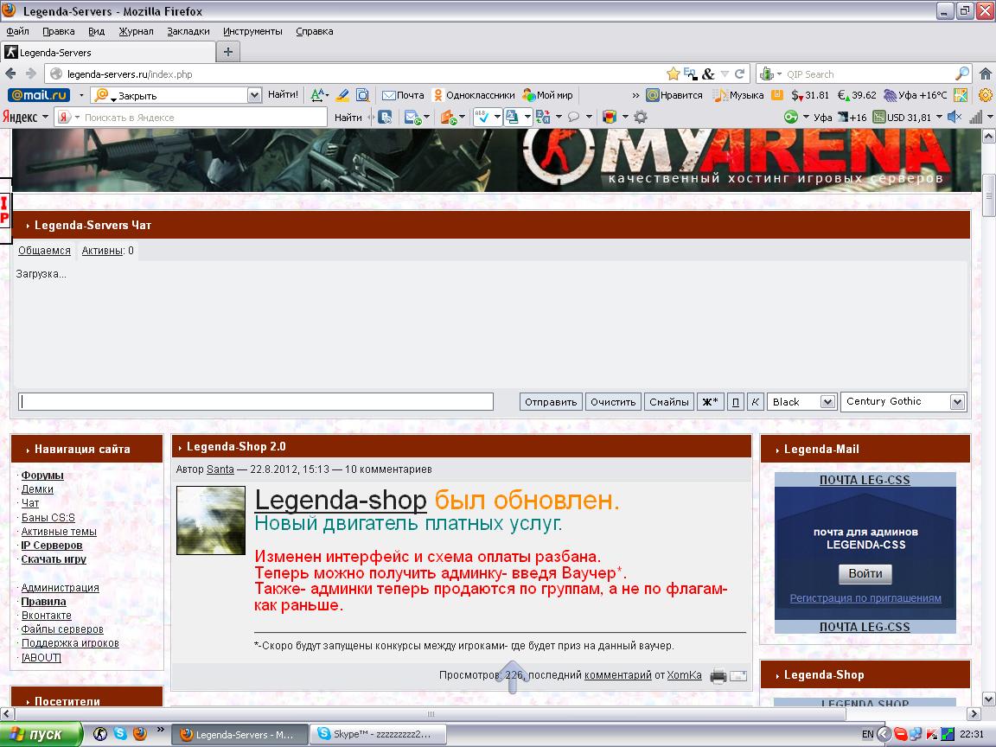The image size is (996, 747).
Task: Open Yandex mail icon dropdown arrow
Action: click(x=426, y=118)
